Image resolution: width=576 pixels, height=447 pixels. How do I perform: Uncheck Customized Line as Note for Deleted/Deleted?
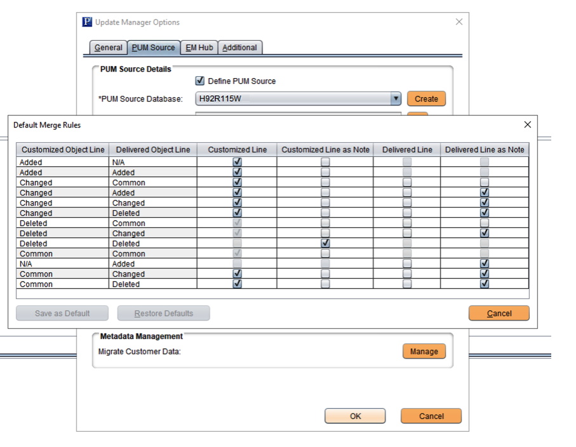tap(325, 244)
